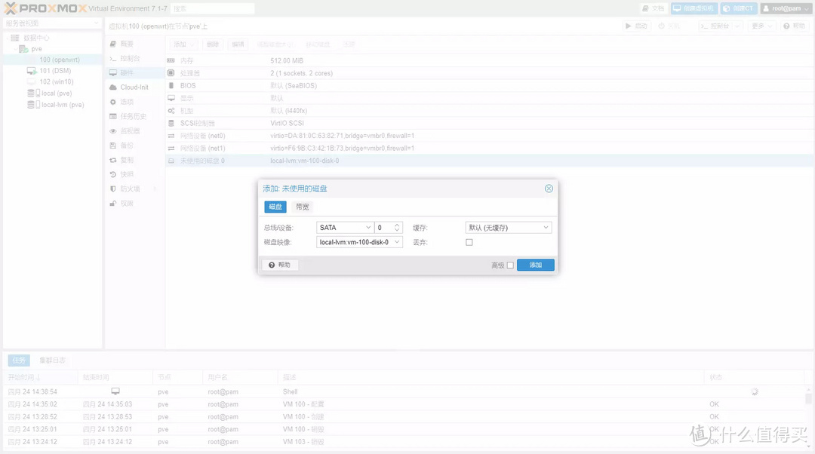The width and height of the screenshot is (815, 454).
Task: Open the 文档 documentation button
Action: coord(653,8)
